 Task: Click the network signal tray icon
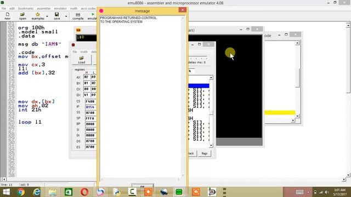point(321,192)
